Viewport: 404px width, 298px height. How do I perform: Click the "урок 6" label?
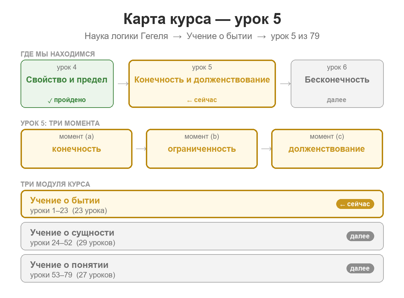coord(337,67)
